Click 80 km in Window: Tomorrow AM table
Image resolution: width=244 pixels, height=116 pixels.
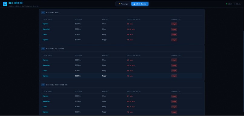click(x=77, y=107)
